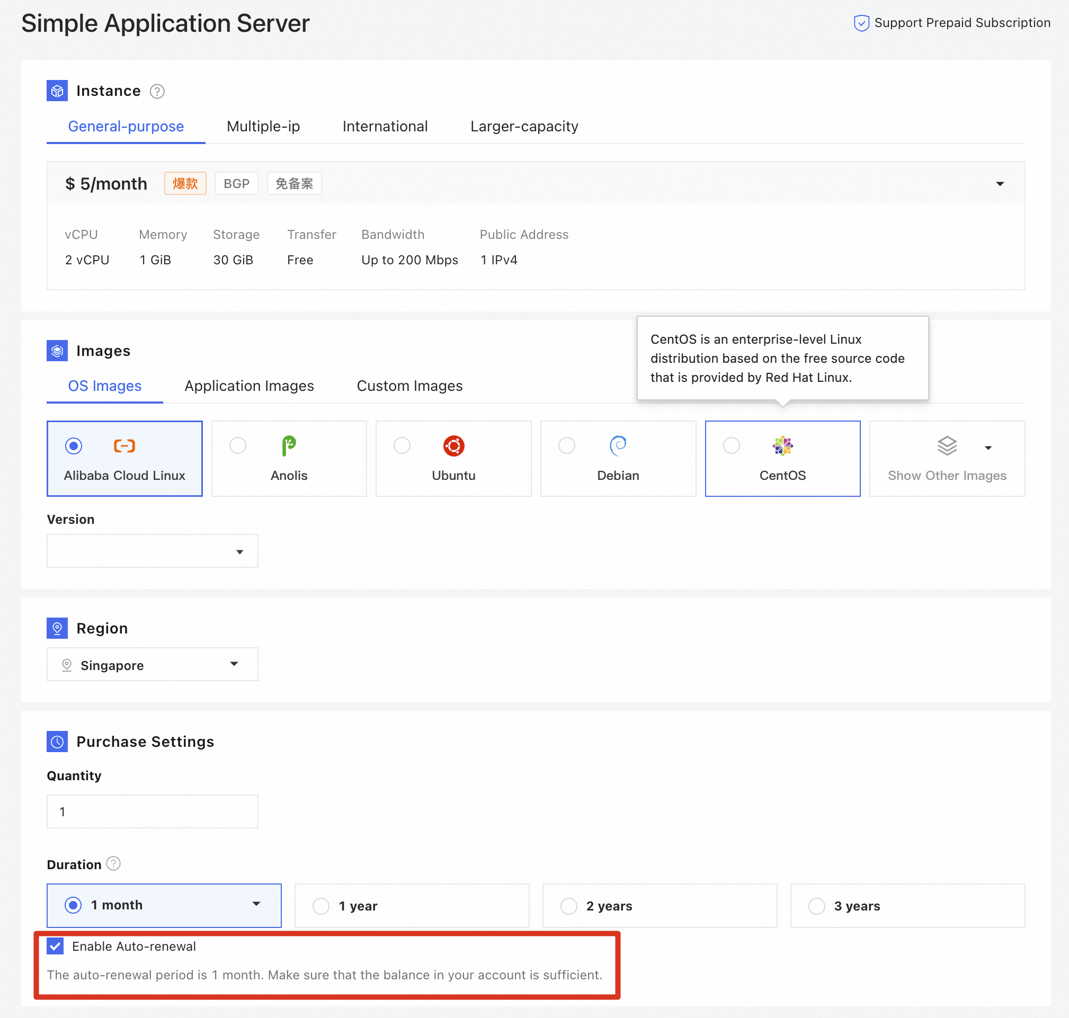
Task: Click the Instance help question mark icon
Action: [x=157, y=91]
